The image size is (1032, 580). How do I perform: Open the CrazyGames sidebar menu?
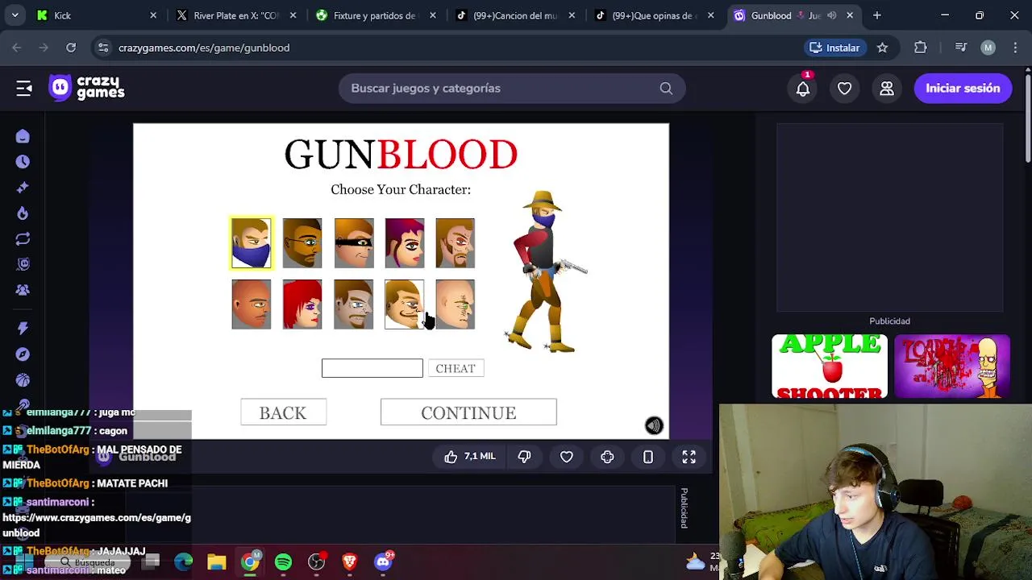point(24,89)
